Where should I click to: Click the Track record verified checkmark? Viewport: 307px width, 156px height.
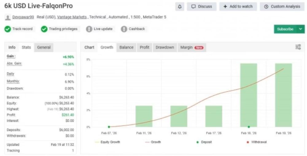pyautogui.click(x=8, y=29)
